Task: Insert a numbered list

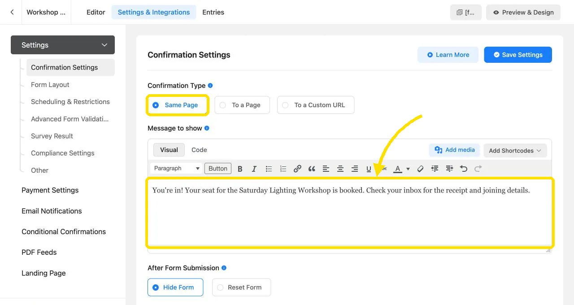Action: coord(283,169)
